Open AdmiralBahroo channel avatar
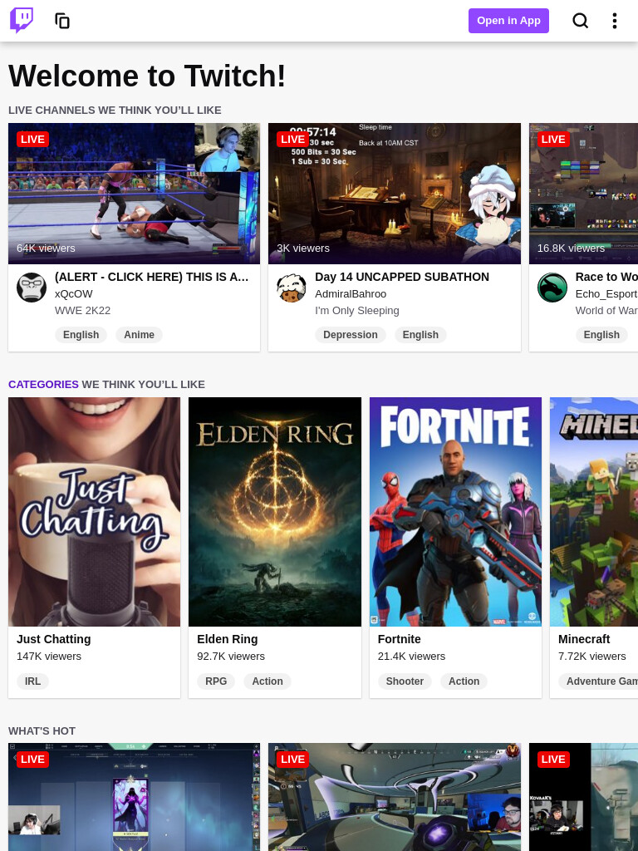Viewport: 638px width, 851px height. pos(292,287)
